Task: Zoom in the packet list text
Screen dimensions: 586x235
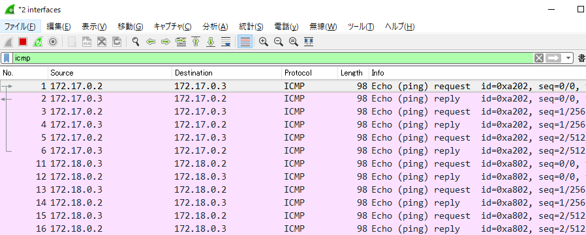Action: point(264,42)
